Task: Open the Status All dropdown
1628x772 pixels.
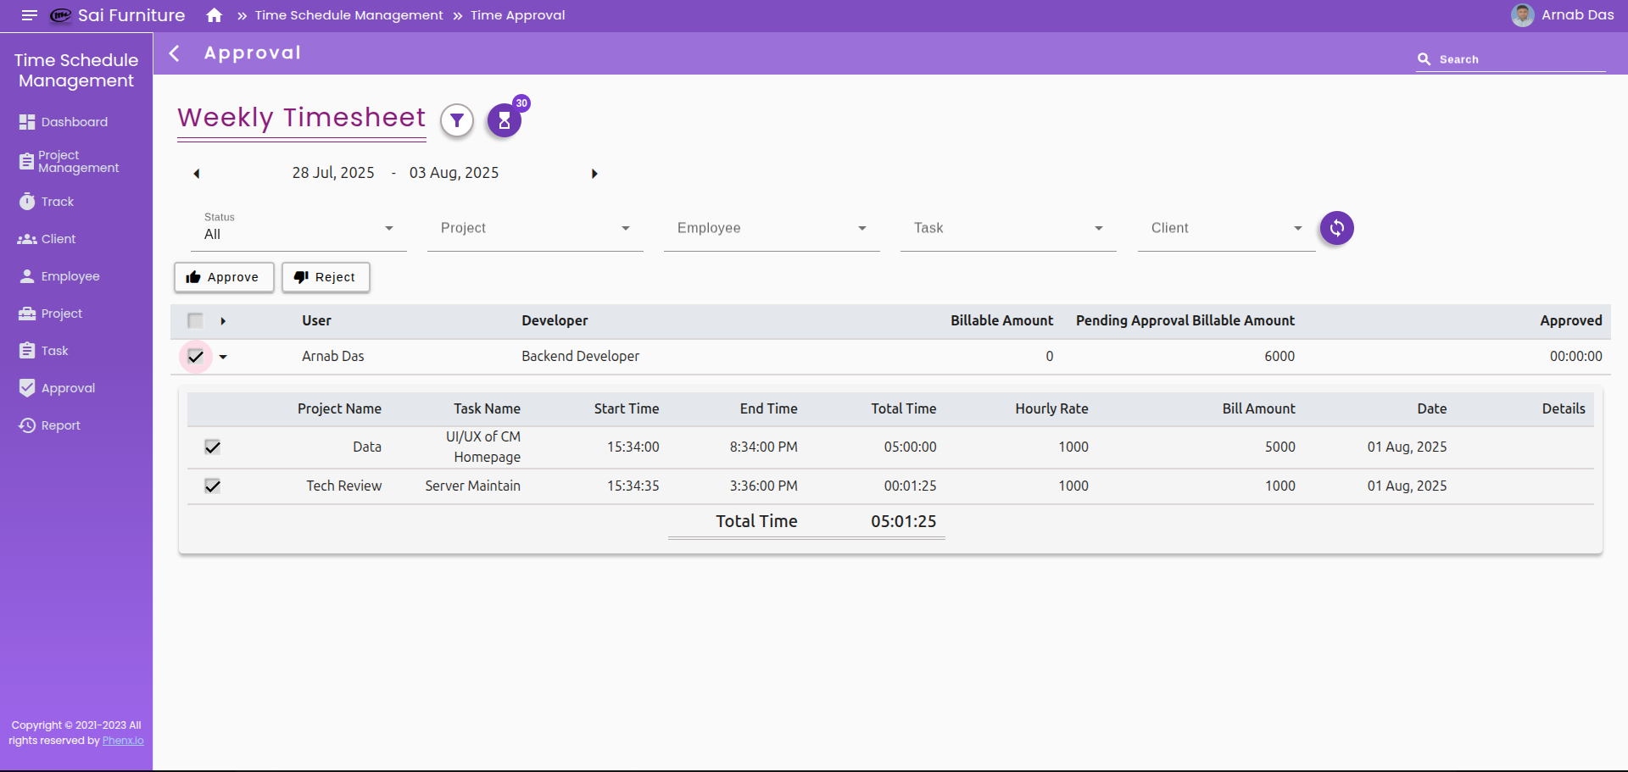Action: point(298,229)
